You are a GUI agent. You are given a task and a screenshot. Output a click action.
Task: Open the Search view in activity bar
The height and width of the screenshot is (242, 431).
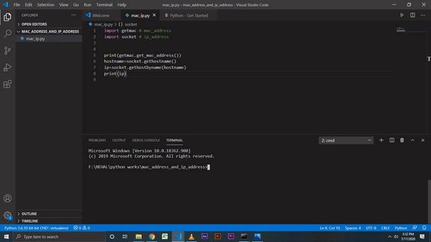point(7,34)
